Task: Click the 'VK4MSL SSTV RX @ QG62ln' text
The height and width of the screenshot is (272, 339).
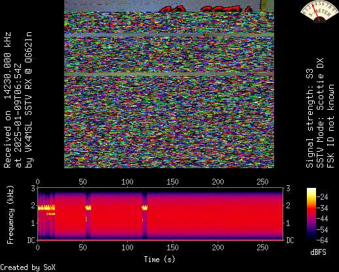Action: [x=29, y=100]
